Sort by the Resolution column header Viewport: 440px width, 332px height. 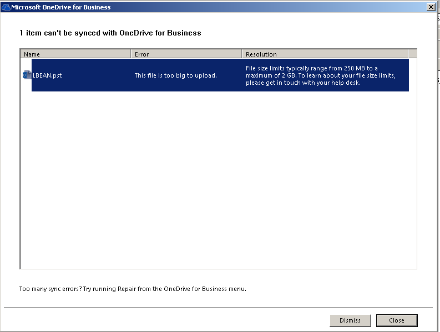pos(325,54)
